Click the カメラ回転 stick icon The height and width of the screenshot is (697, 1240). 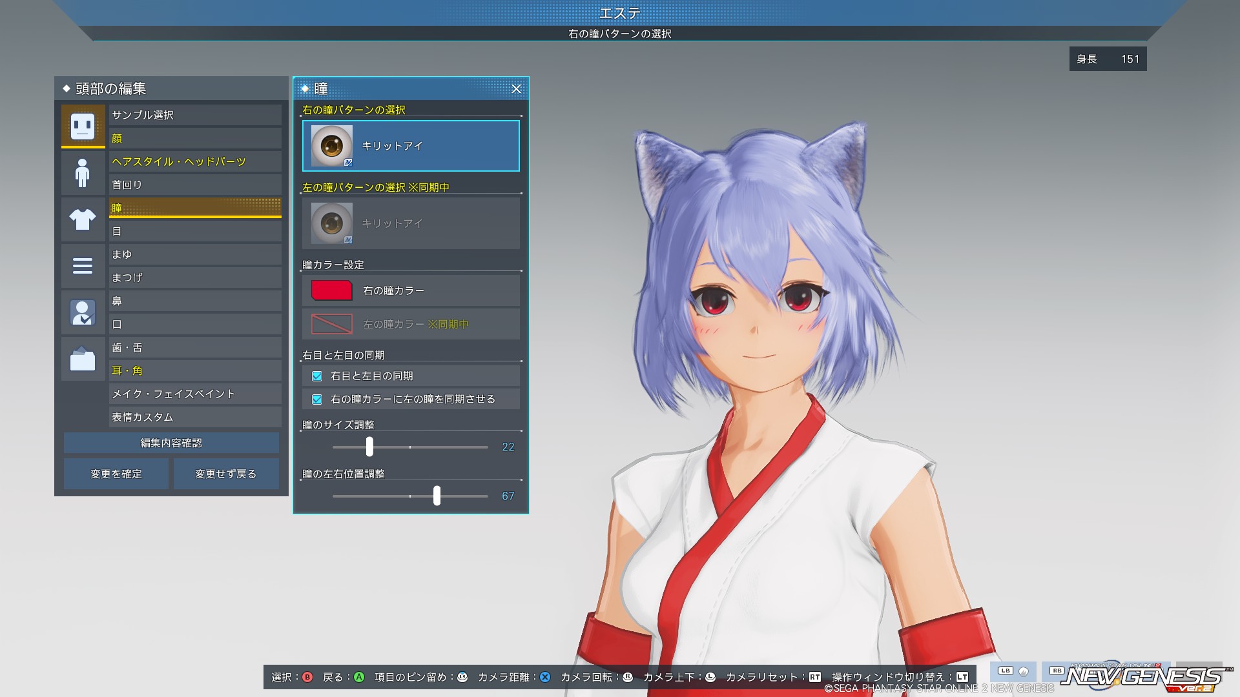pos(628,677)
